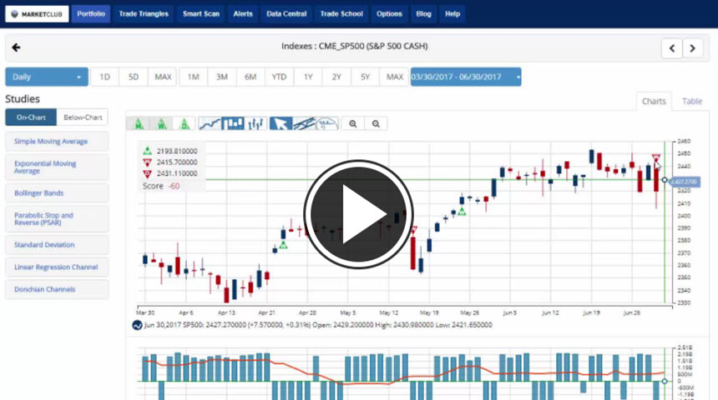The image size is (718, 400).
Task: Add the Bollinger Bands study
Action: coord(57,193)
